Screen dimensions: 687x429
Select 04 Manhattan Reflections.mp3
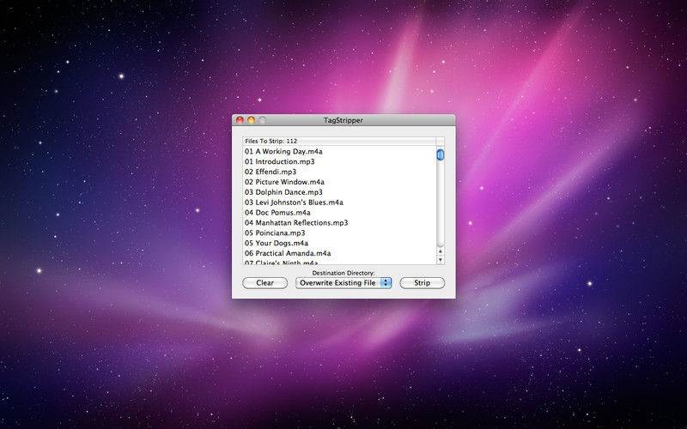(339, 222)
